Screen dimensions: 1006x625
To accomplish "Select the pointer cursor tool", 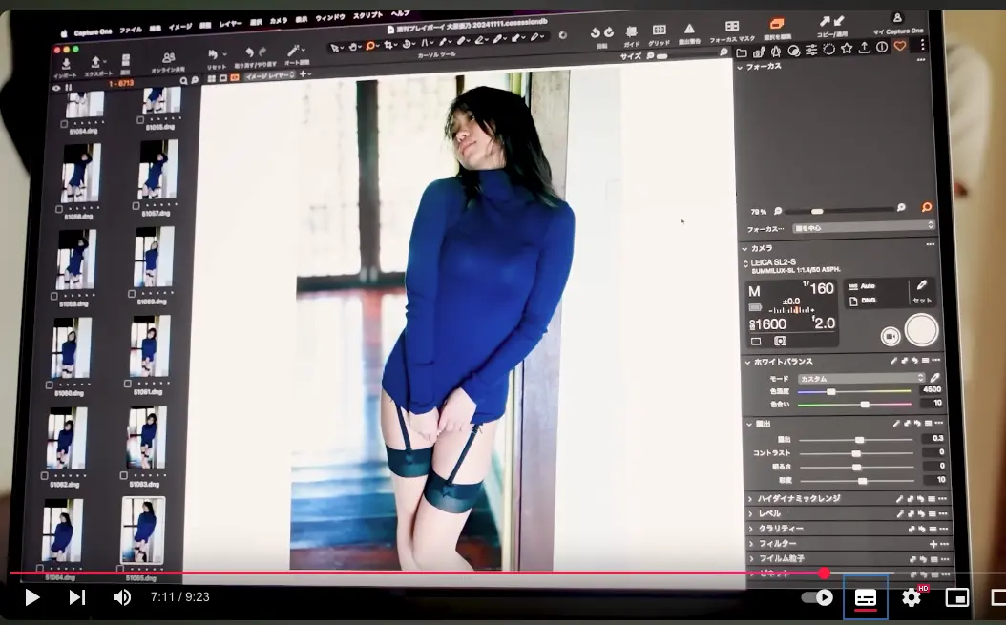I will click(335, 48).
